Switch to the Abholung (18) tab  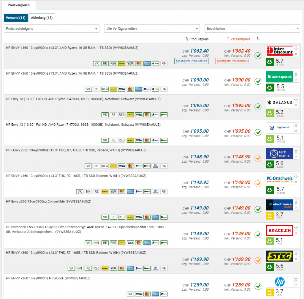coord(42,18)
